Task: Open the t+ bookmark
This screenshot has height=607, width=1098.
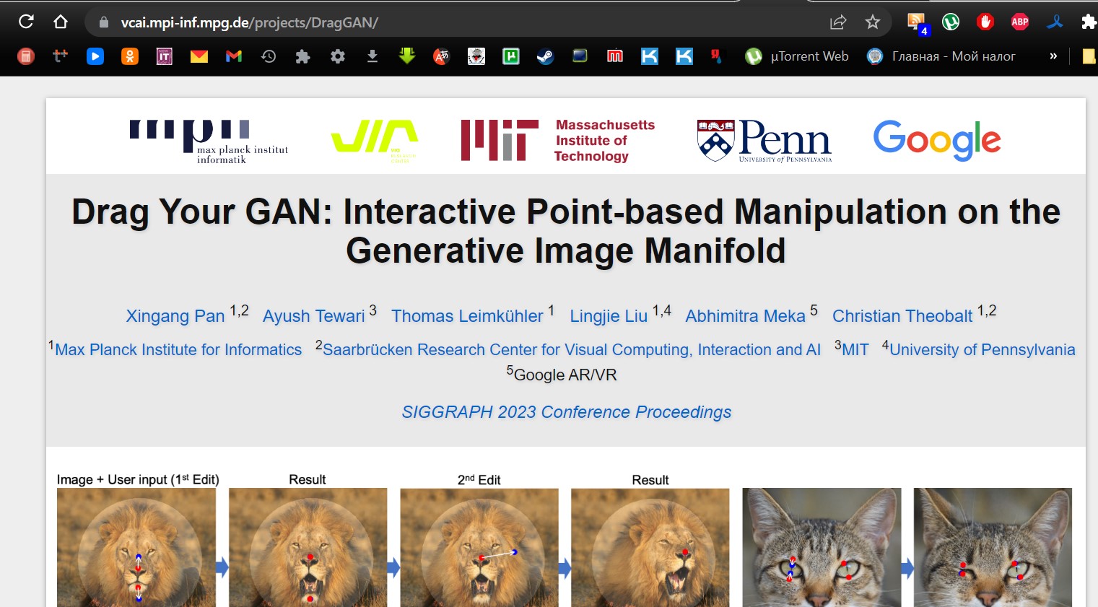Action: [x=61, y=56]
